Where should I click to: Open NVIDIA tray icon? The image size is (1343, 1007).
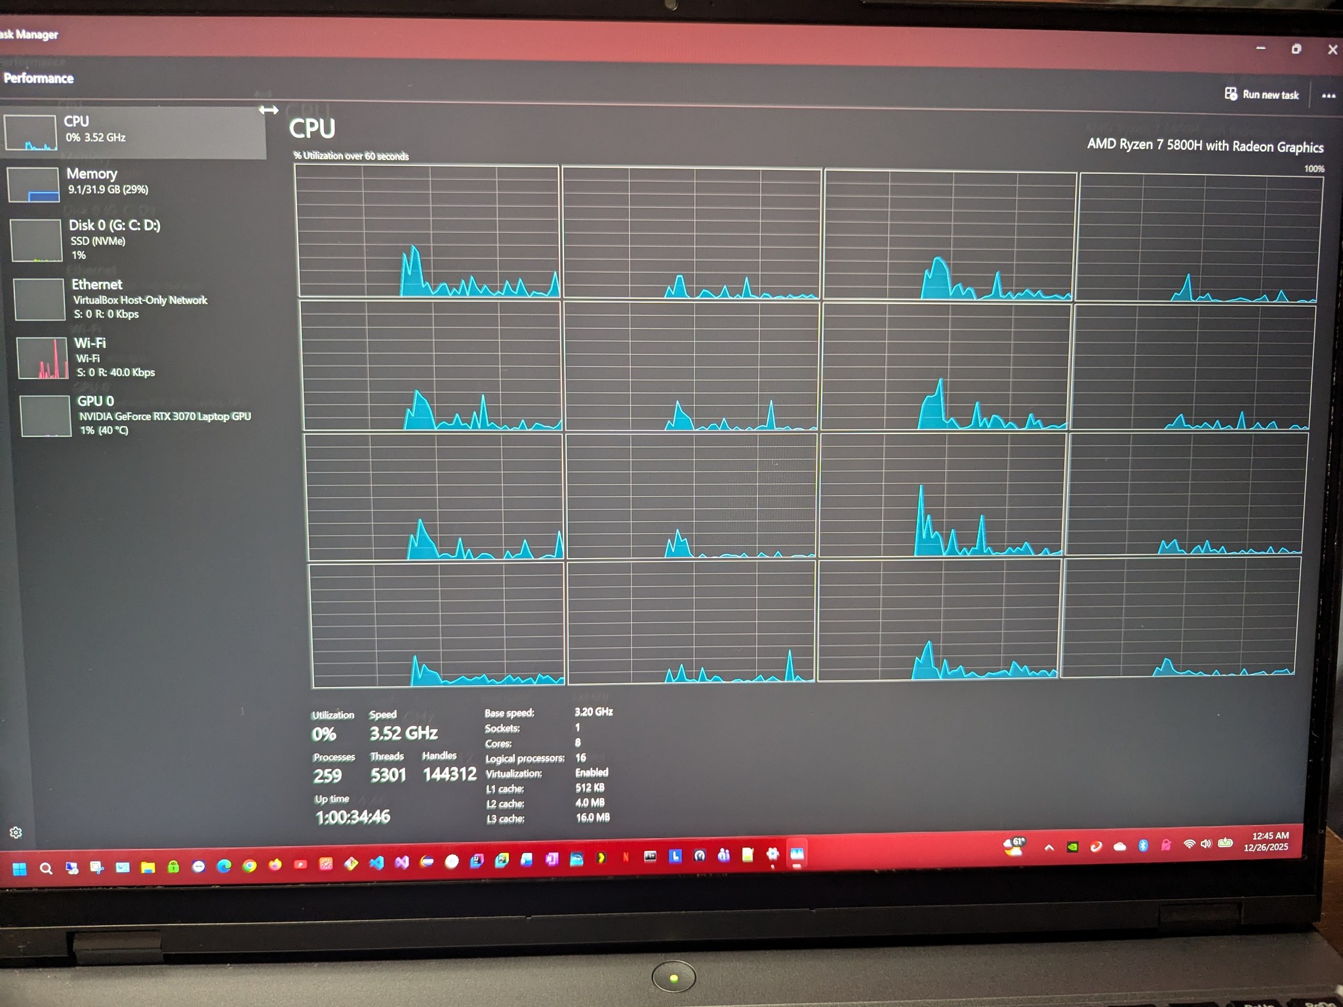coord(1072,847)
